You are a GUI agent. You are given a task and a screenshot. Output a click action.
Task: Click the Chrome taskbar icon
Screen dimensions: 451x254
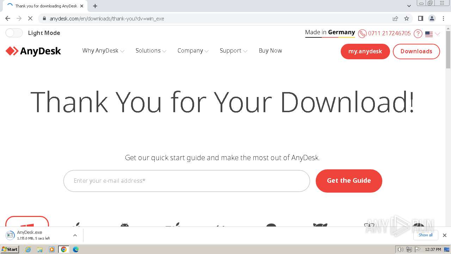(64, 249)
